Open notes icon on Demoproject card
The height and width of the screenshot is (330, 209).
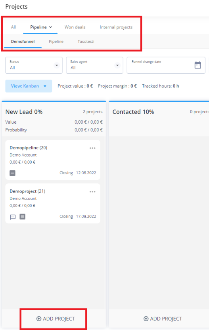pyautogui.click(x=23, y=217)
